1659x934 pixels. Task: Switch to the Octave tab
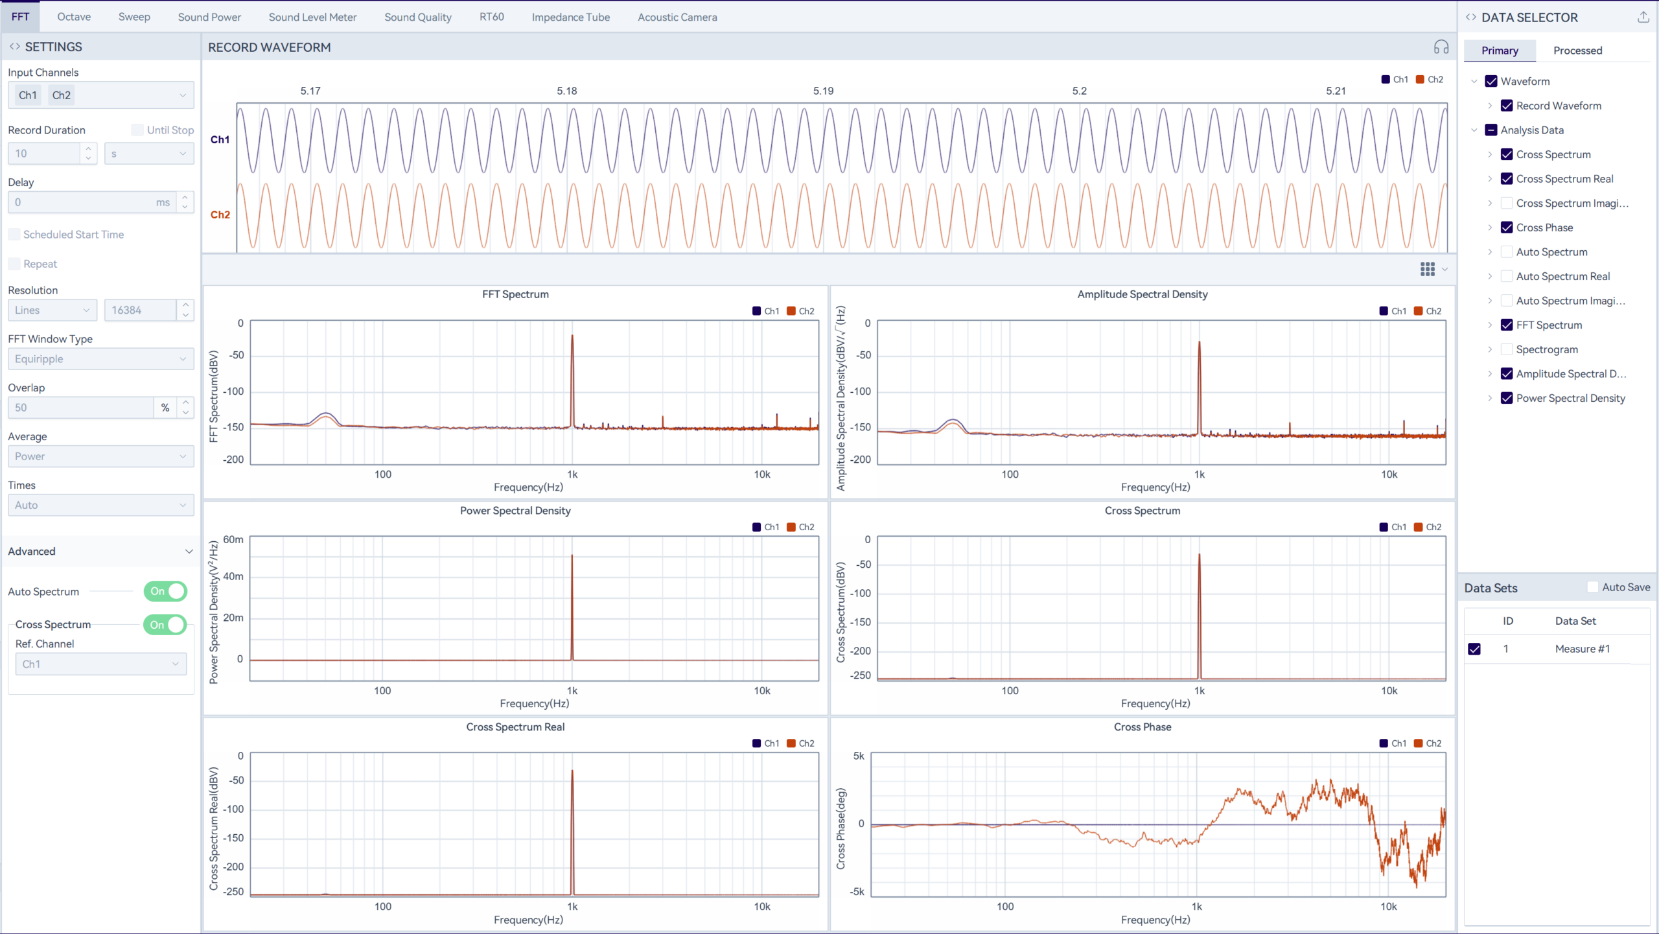[74, 17]
